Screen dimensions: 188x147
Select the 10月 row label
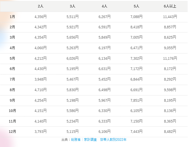(12, 111)
